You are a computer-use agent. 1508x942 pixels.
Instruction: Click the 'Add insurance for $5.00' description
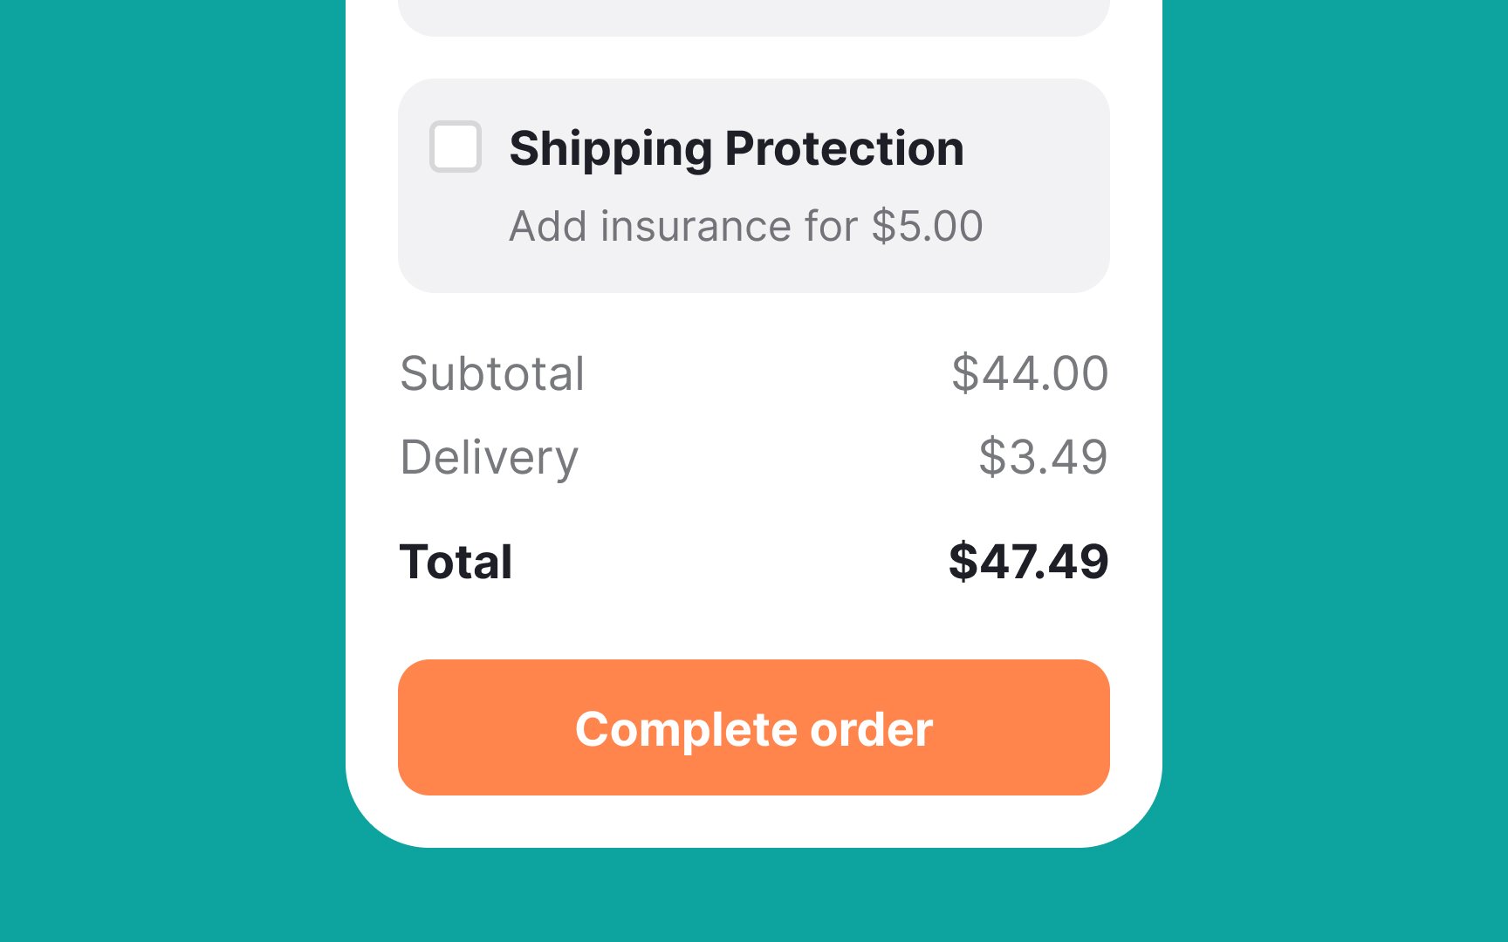(x=746, y=226)
